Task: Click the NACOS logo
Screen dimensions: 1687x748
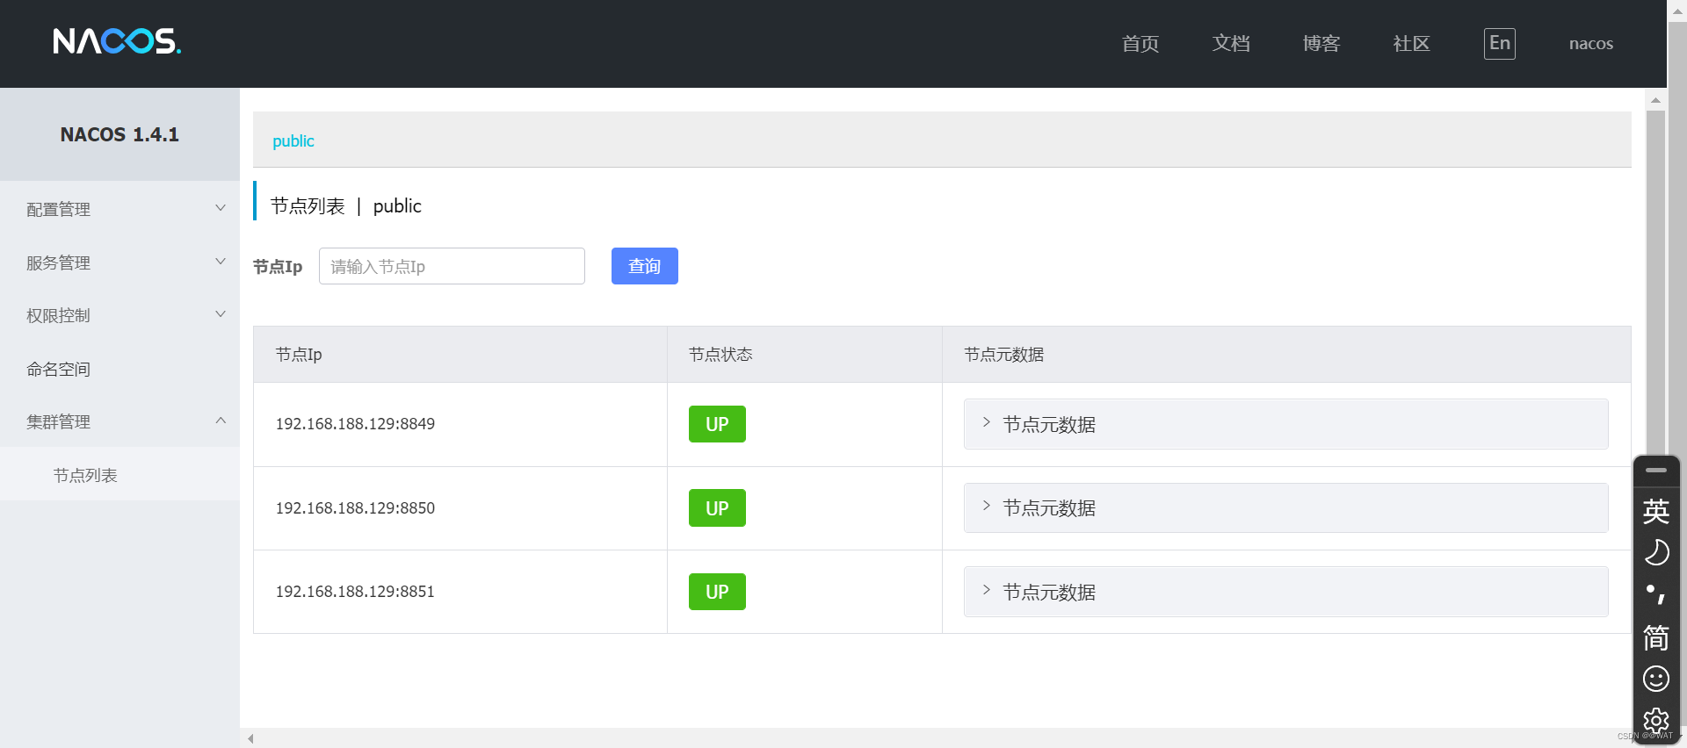Action: coord(117,41)
